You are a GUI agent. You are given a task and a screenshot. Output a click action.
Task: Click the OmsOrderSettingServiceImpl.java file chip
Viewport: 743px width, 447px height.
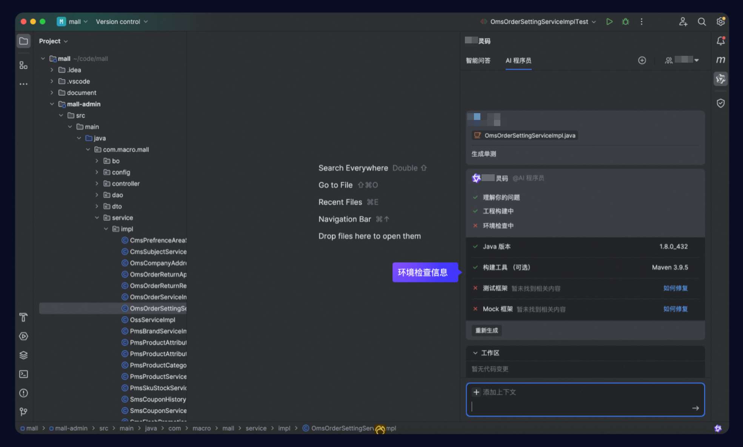point(525,135)
